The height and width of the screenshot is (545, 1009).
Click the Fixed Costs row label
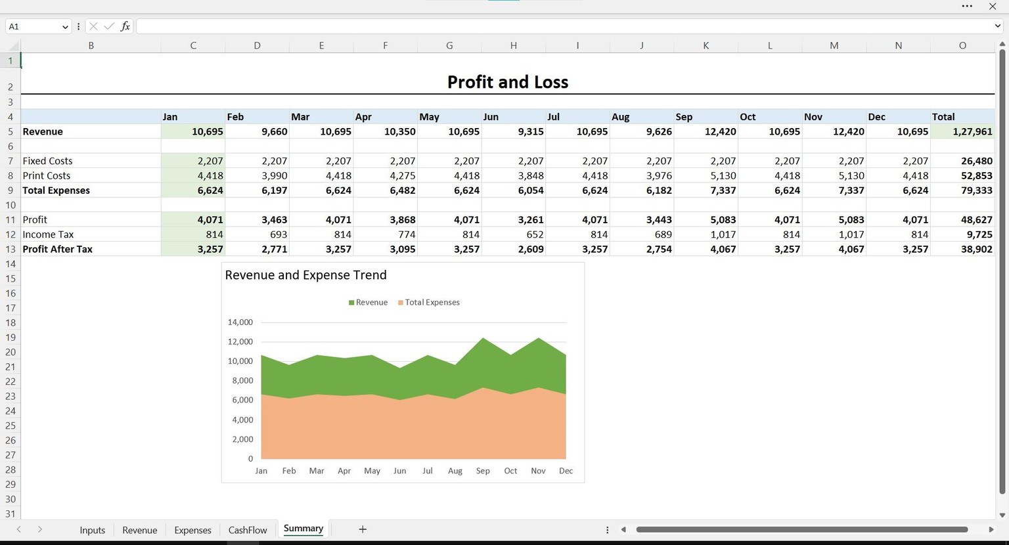pos(47,161)
